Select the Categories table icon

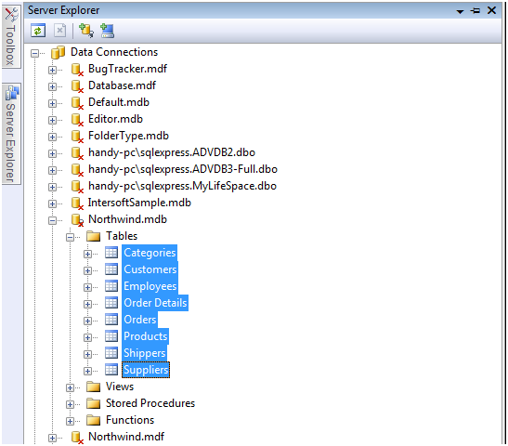(111, 253)
